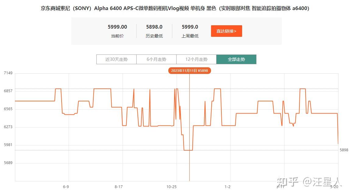Click the 5898 label on right edge
Viewport: 351px width, 196px height.
click(344, 150)
